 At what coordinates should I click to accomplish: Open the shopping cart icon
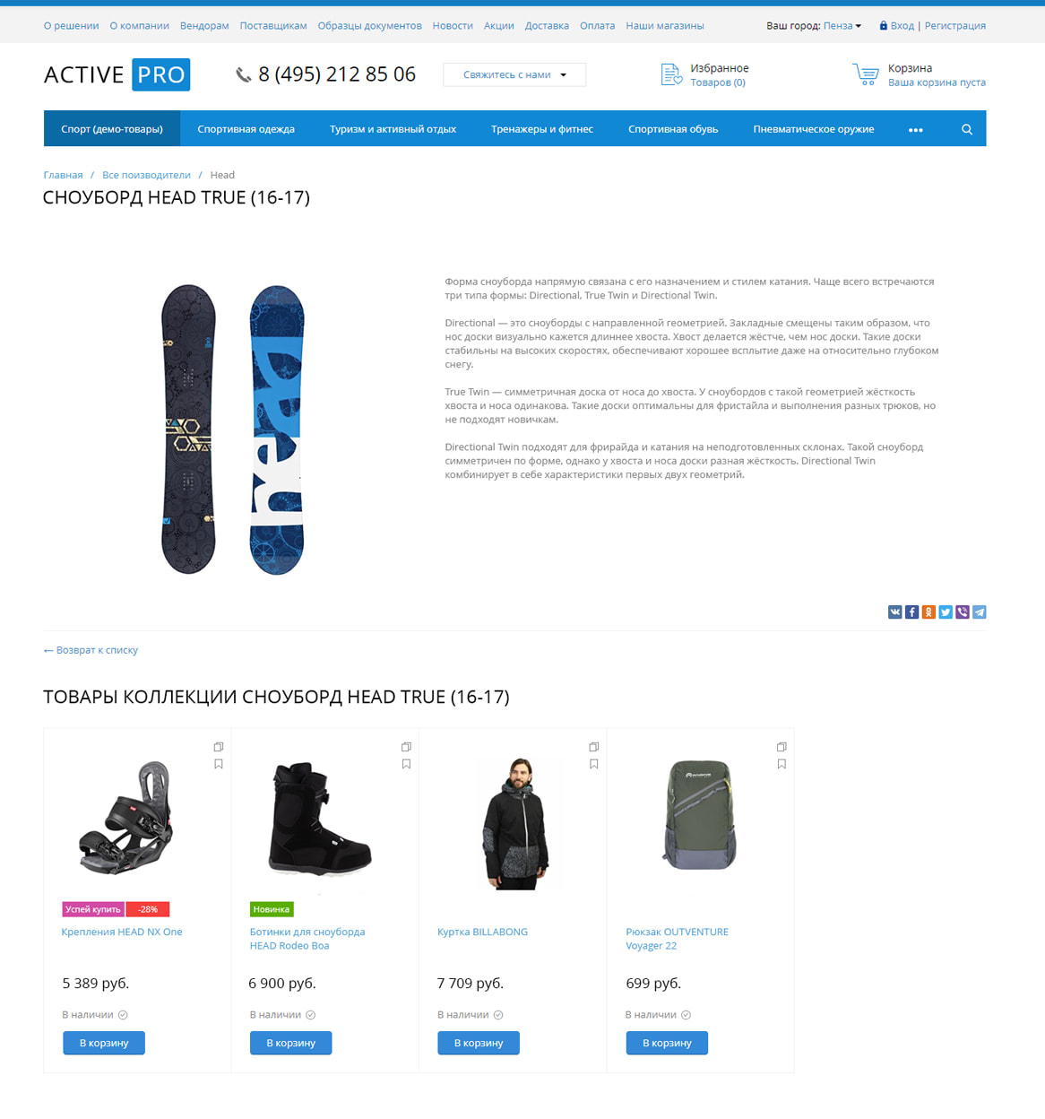[x=866, y=74]
